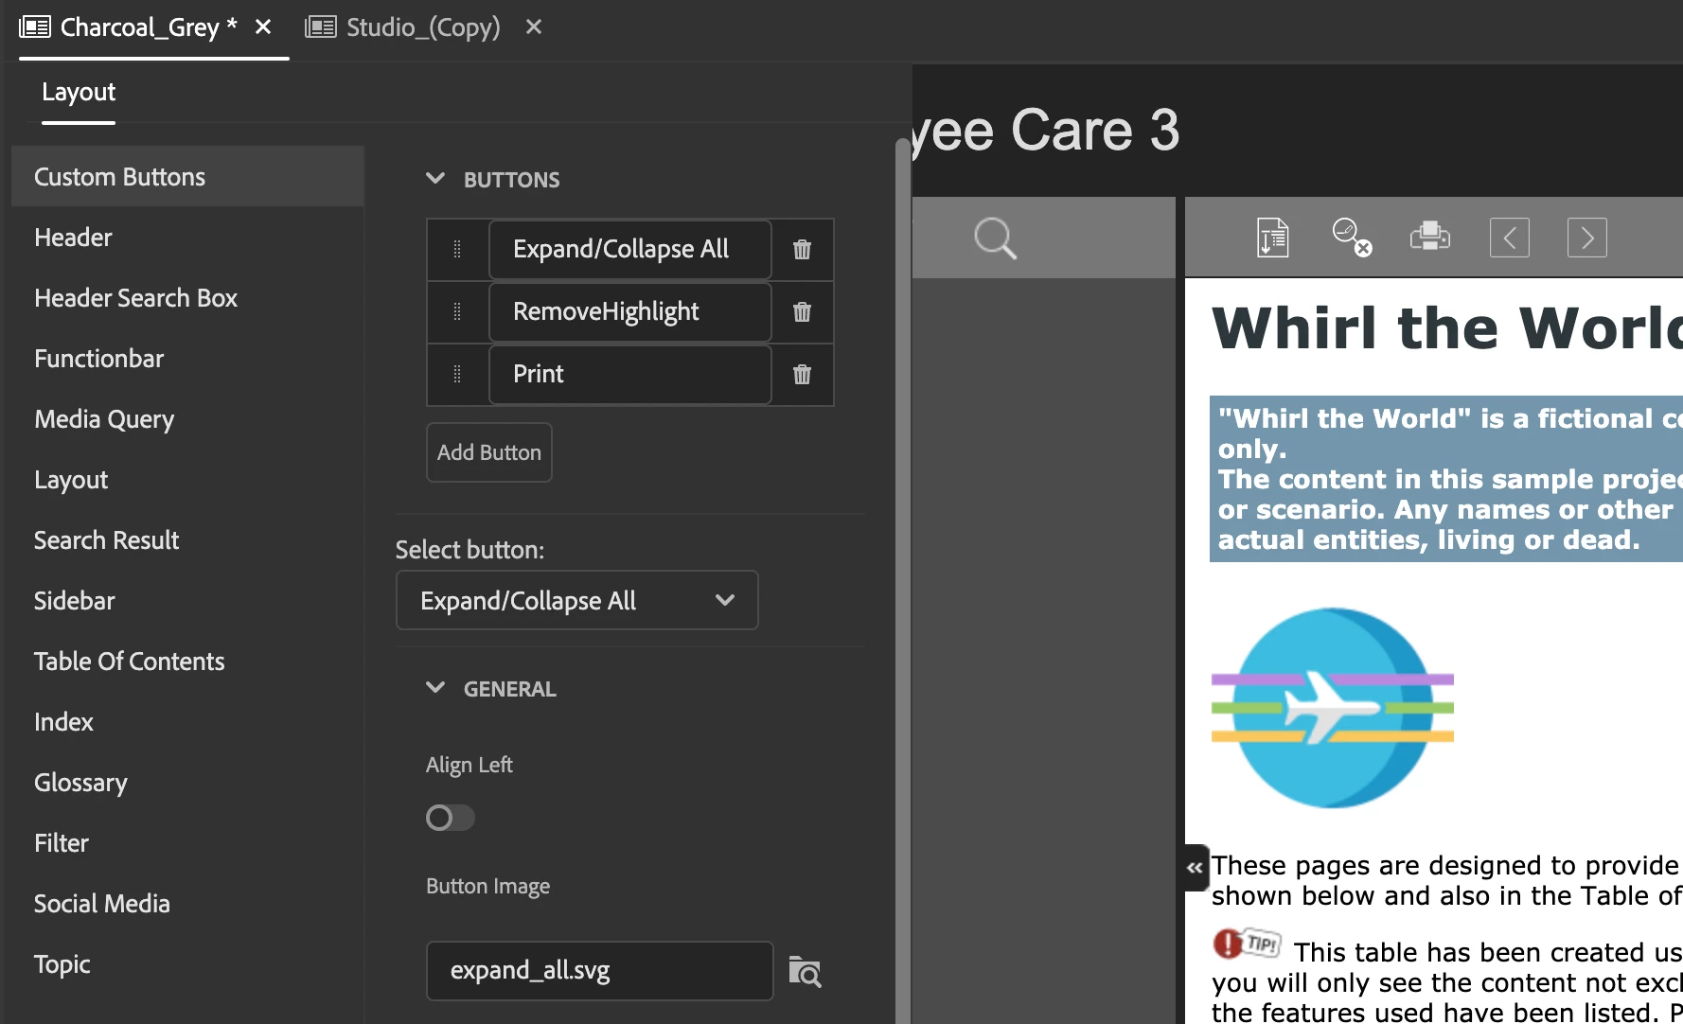This screenshot has width=1683, height=1024.
Task: Edit the RemoveHighlight name field
Action: [630, 312]
